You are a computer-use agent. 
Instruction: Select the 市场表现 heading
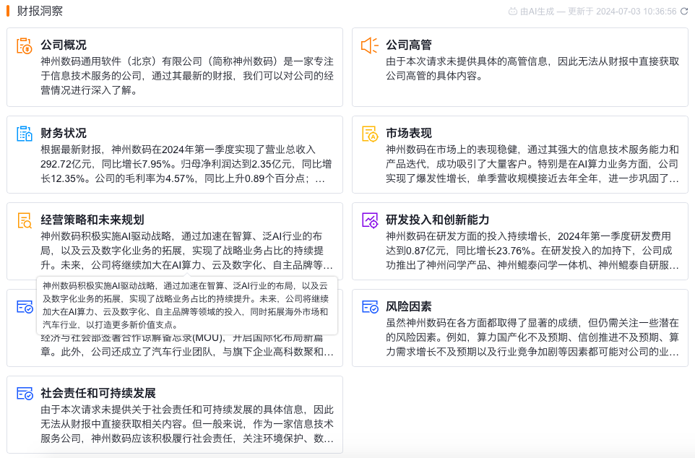click(x=409, y=133)
